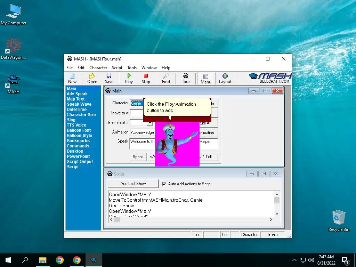The height and width of the screenshot is (267, 356).
Task: Open the notification center icon
Action: point(345,260)
